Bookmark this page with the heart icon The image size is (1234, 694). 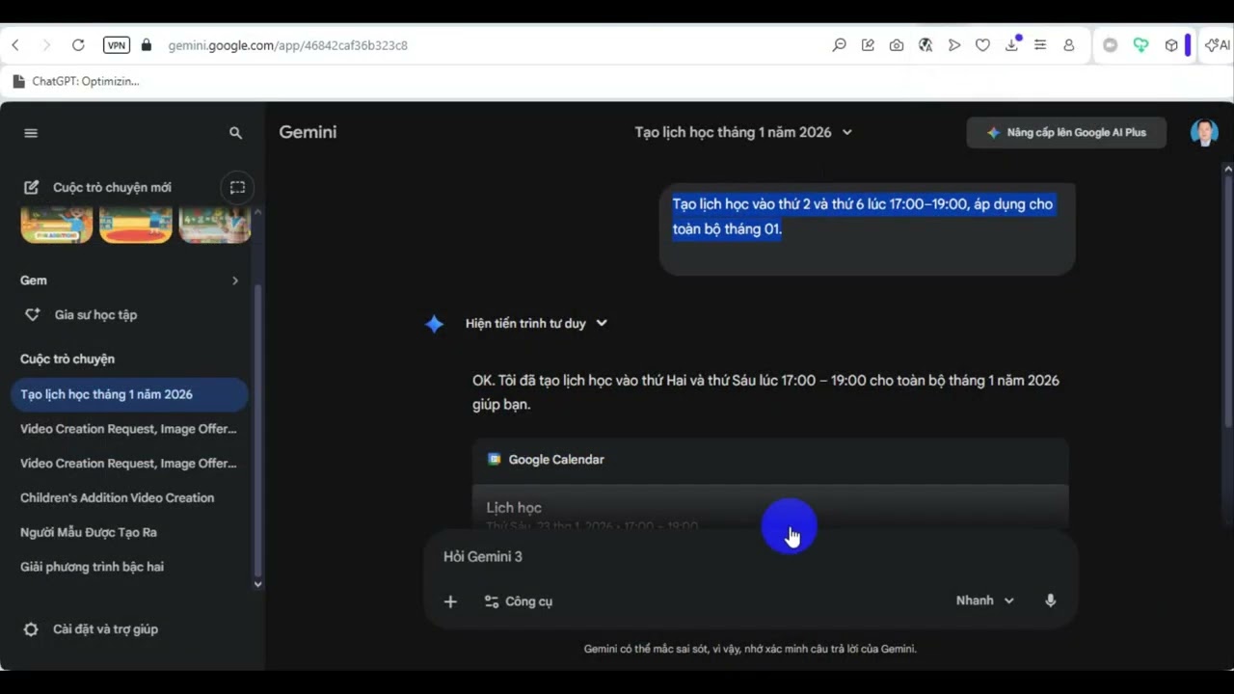982,45
